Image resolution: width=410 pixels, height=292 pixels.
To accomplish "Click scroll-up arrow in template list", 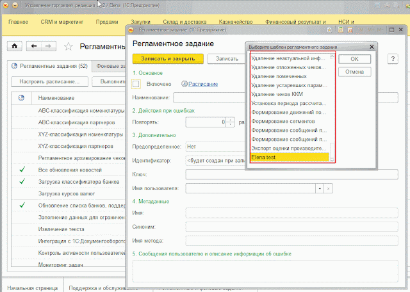I will click(332, 56).
